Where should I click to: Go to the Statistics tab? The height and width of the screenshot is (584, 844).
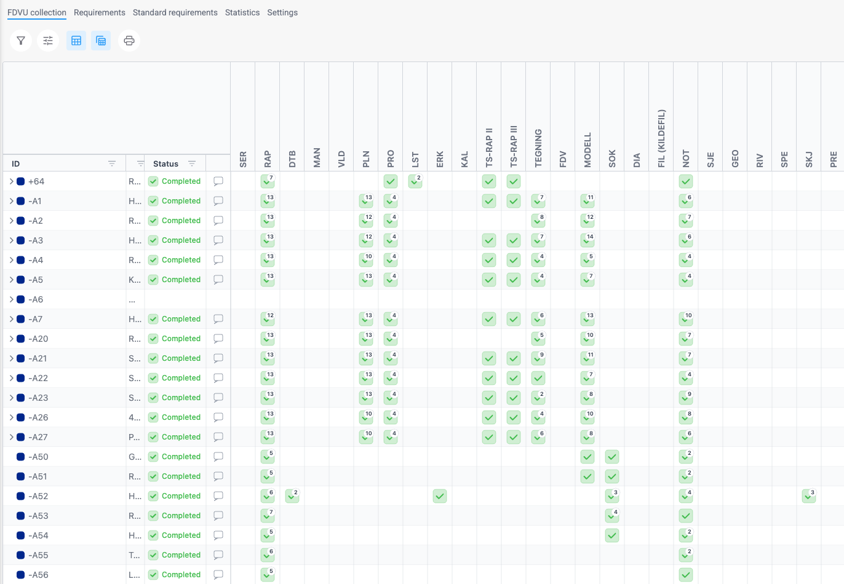[242, 12]
